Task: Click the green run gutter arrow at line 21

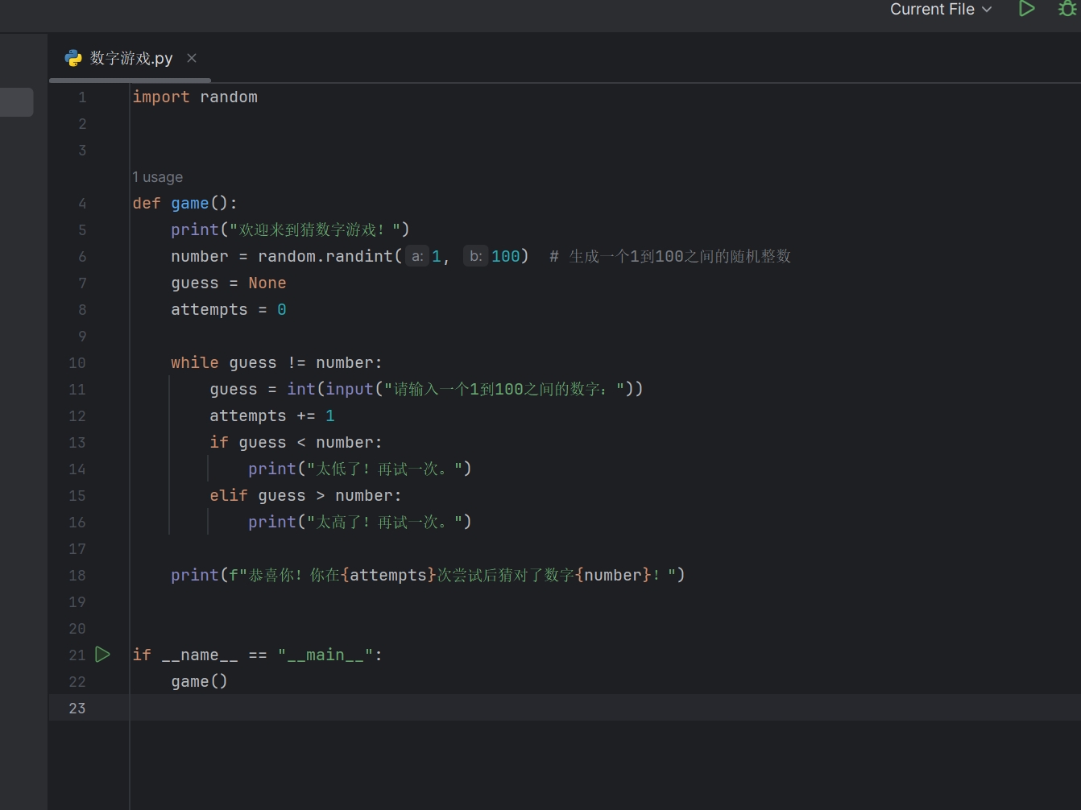Action: click(103, 655)
